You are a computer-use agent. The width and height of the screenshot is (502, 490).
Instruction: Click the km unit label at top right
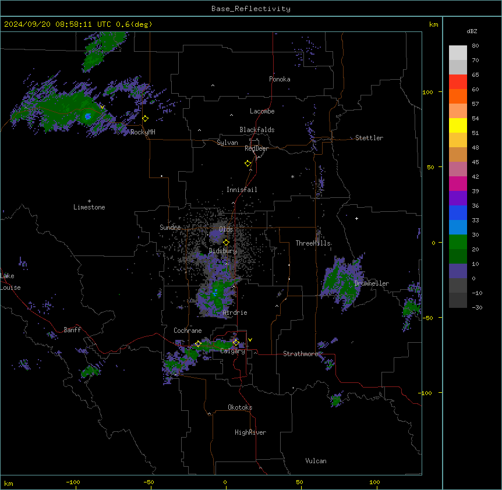click(433, 24)
